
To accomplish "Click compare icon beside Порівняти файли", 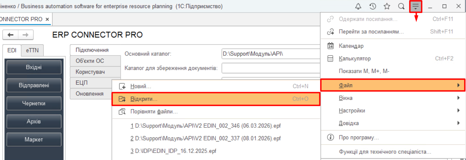I will (122, 112).
